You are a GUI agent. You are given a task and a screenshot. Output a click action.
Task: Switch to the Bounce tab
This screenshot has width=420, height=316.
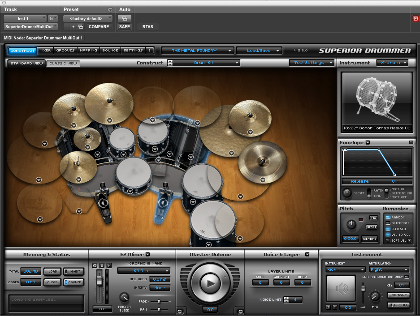[110, 50]
